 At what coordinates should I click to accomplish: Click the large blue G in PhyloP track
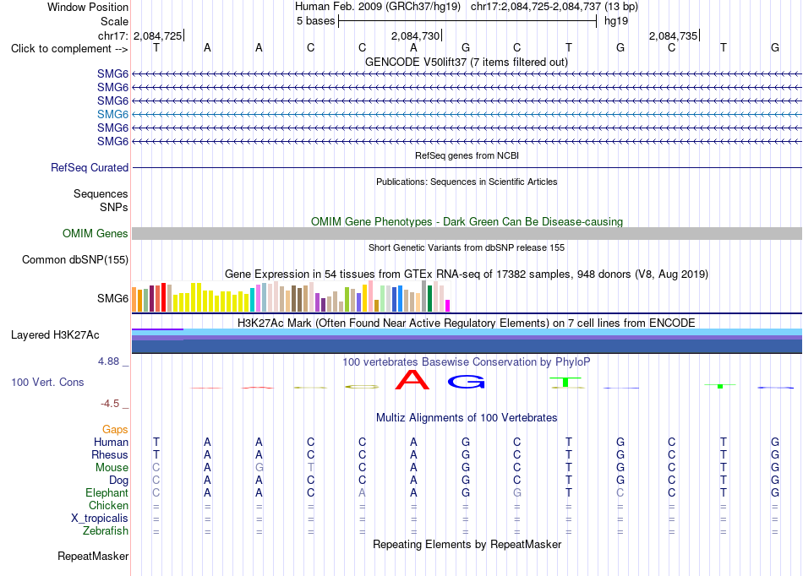point(466,382)
